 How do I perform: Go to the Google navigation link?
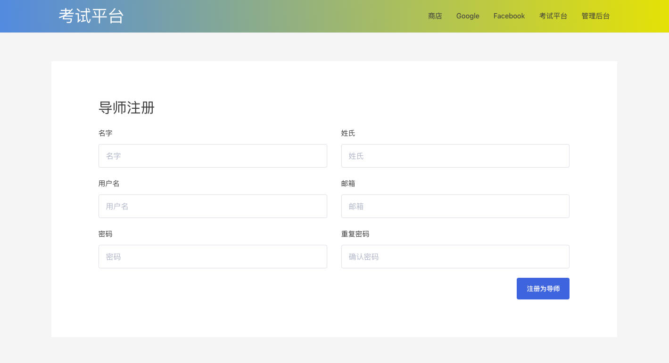[467, 16]
